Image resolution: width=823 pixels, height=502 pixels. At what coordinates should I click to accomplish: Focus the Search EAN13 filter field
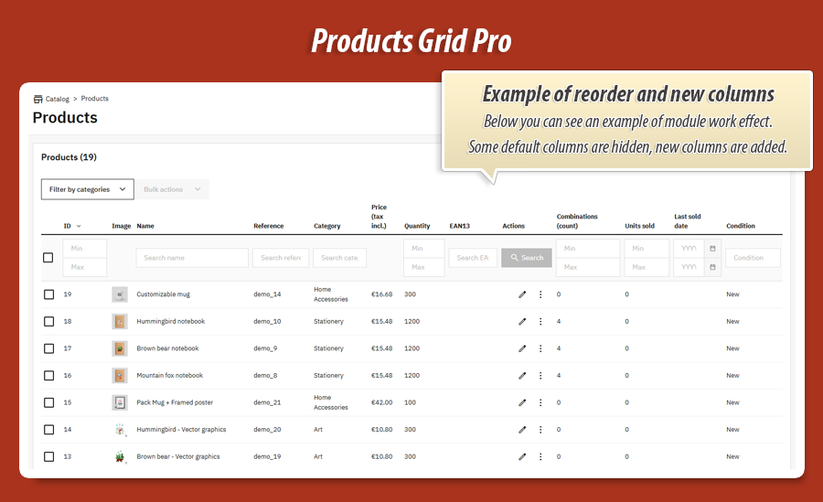click(473, 258)
